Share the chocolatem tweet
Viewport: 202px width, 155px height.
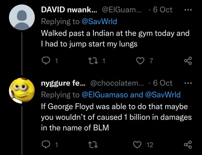click(188, 144)
